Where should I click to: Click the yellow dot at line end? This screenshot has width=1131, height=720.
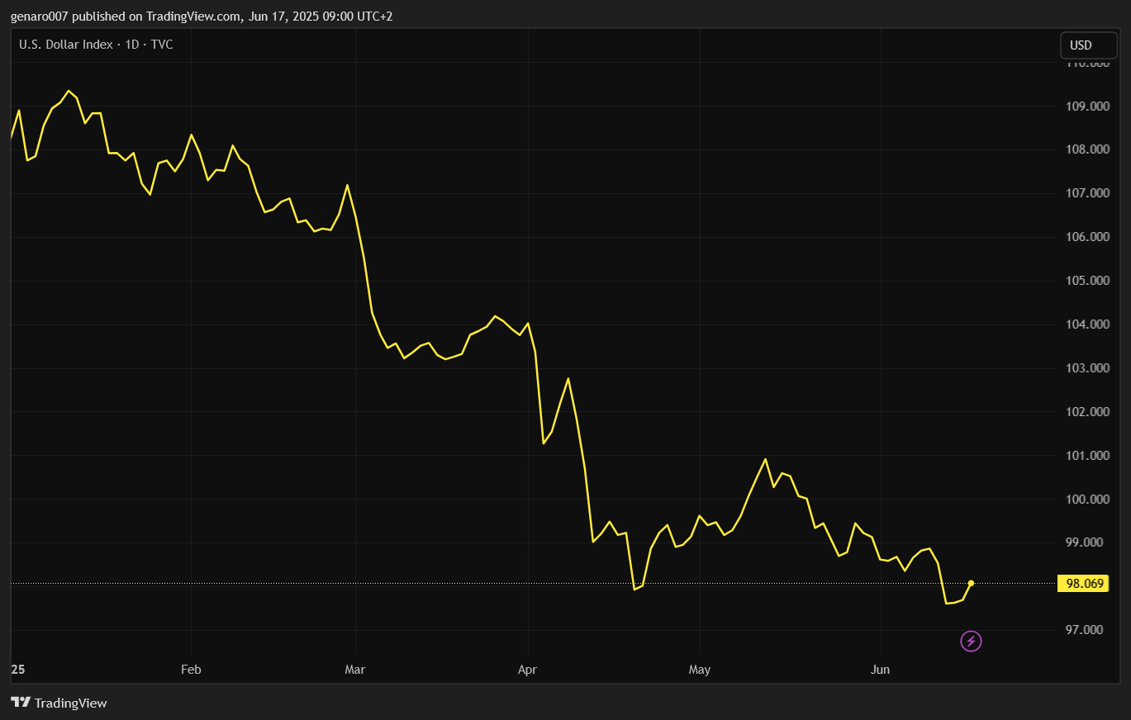971,583
